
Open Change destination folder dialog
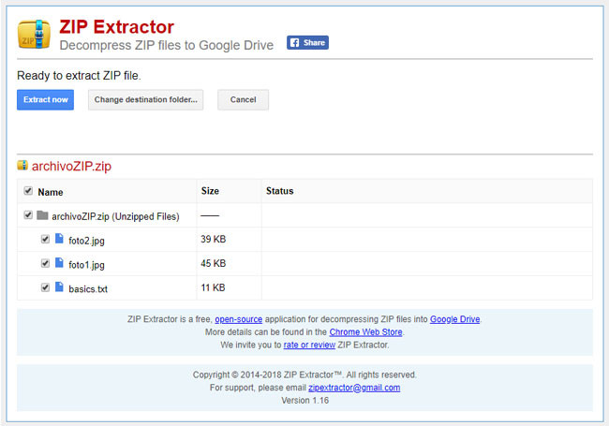click(146, 100)
